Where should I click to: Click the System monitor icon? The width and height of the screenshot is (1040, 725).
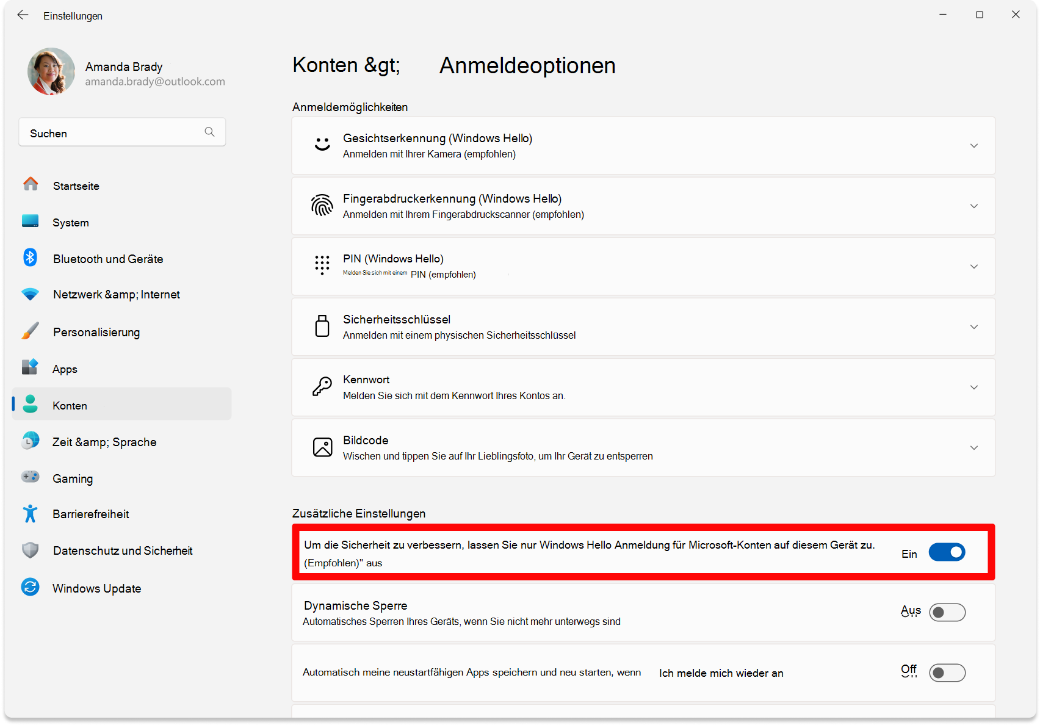pyautogui.click(x=31, y=221)
